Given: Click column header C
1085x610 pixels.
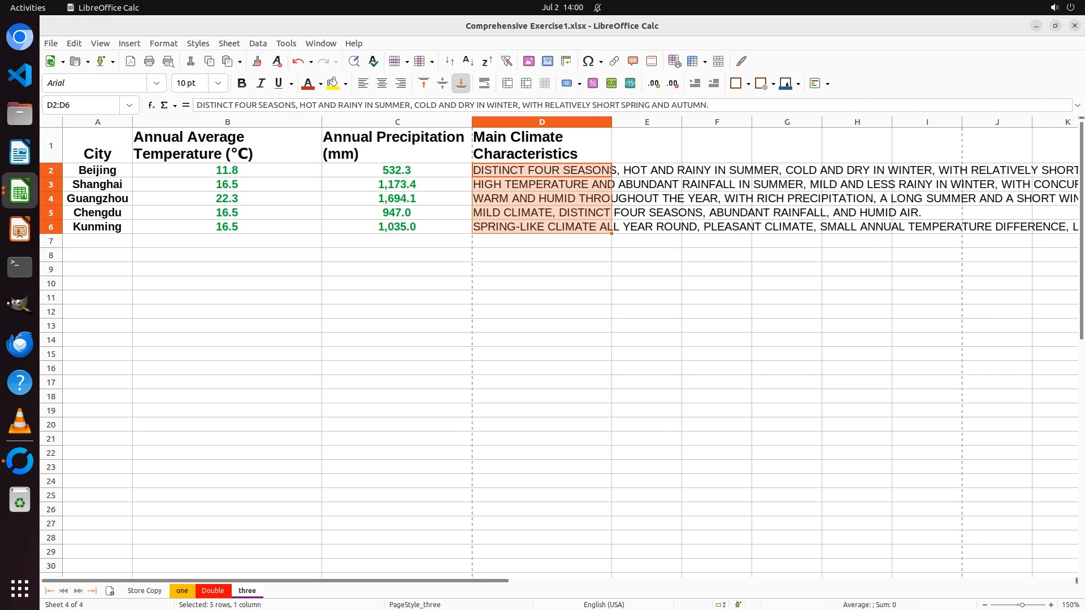Looking at the screenshot, I should click(397, 122).
